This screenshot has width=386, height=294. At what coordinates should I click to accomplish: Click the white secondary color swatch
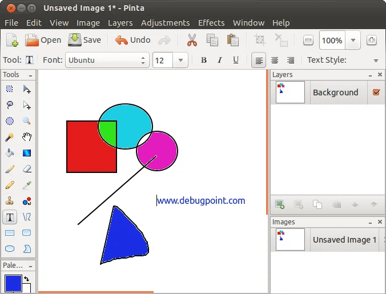pyautogui.click(x=27, y=288)
